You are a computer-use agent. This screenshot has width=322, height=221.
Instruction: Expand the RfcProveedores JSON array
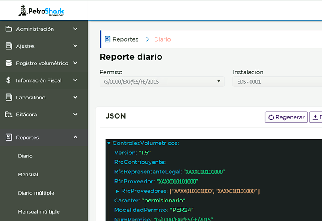[118, 191]
